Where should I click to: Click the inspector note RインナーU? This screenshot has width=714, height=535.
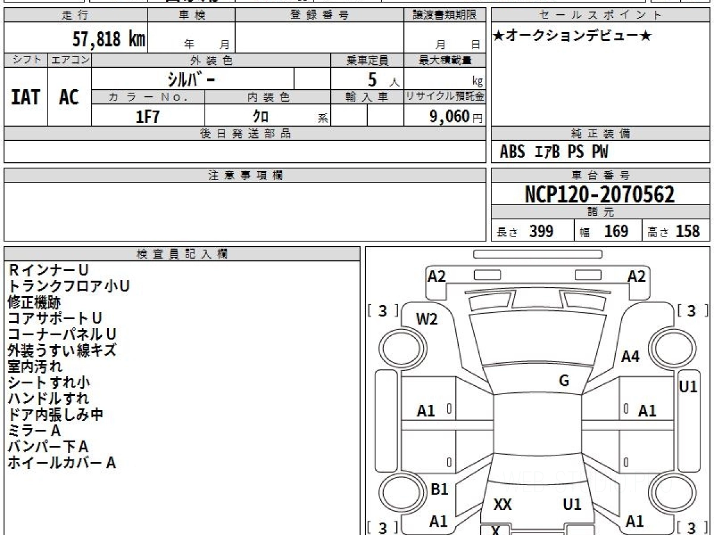pos(48,270)
